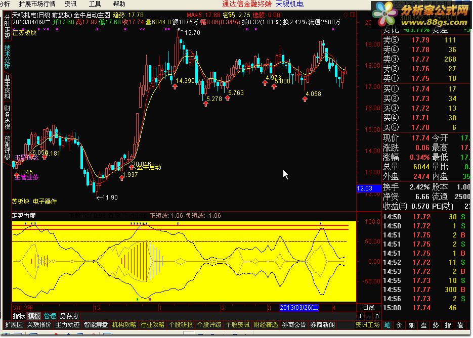Click the 2013/03/26 date marker on the time axis
The image size is (473, 338).
[x=299, y=308]
